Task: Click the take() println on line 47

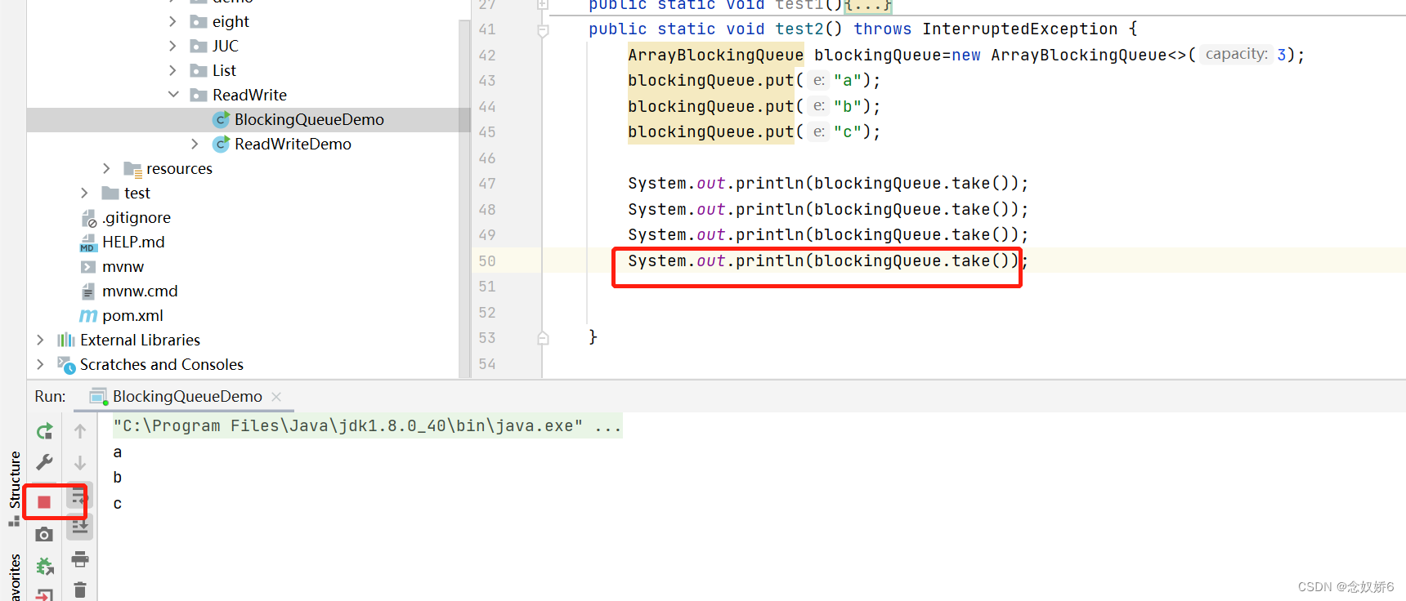Action: [828, 183]
